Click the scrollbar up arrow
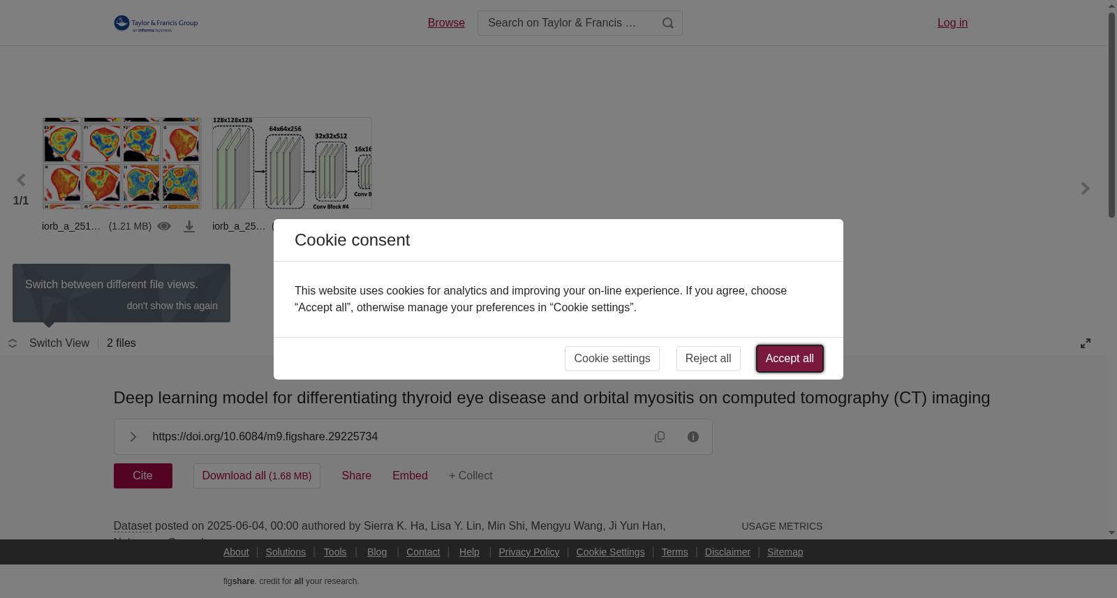Screen dimensions: 1117x598 [x=1111, y=6]
